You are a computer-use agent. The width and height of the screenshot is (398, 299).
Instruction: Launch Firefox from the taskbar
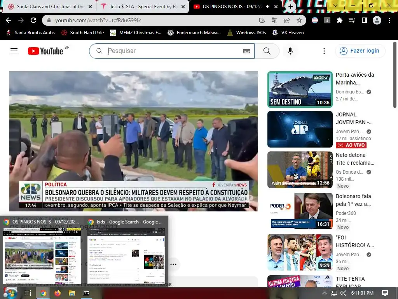58,293
